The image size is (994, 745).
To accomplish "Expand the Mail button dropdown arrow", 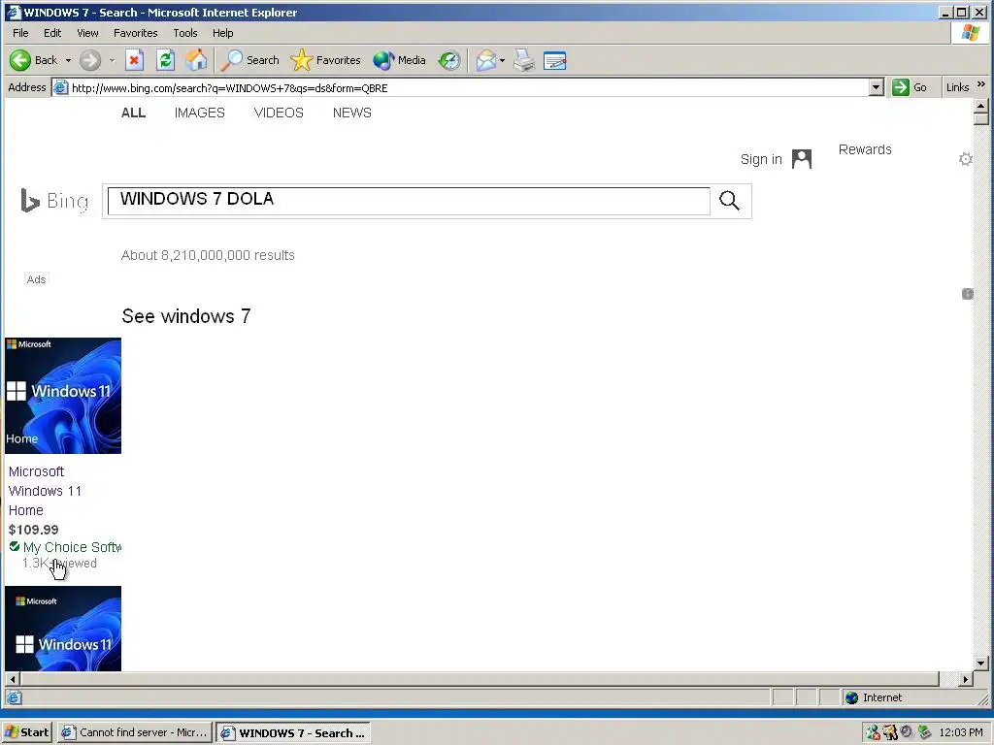I will 502,60.
